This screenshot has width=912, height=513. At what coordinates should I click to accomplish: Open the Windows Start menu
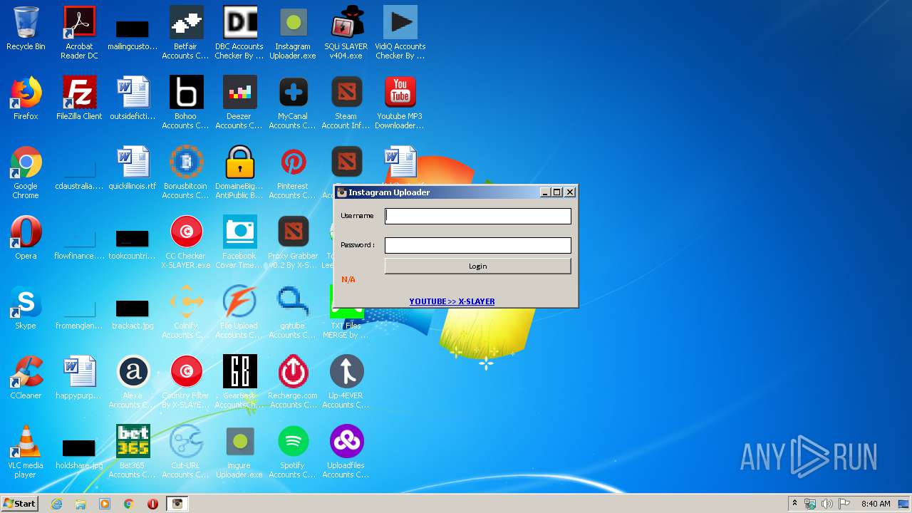pyautogui.click(x=19, y=504)
